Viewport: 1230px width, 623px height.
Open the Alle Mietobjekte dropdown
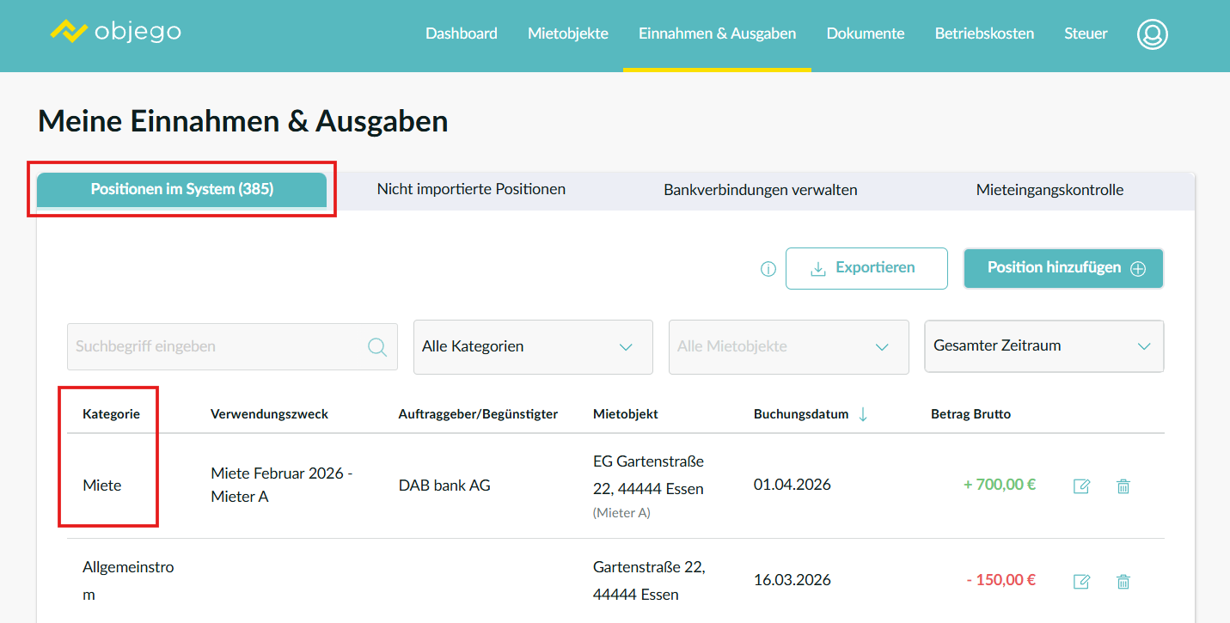pos(788,347)
